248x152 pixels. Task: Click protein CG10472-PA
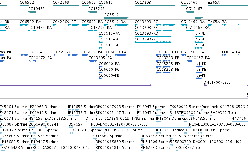coord(40,58)
